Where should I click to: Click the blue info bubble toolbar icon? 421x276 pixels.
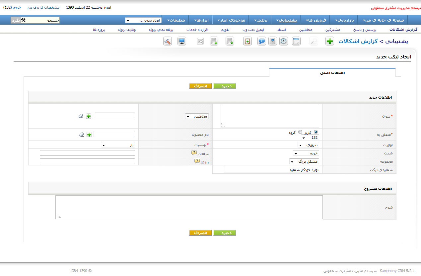point(262,42)
